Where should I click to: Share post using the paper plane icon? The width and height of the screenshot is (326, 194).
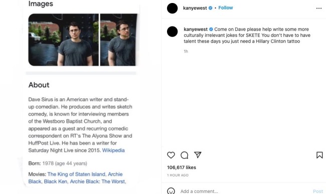[x=198, y=155]
